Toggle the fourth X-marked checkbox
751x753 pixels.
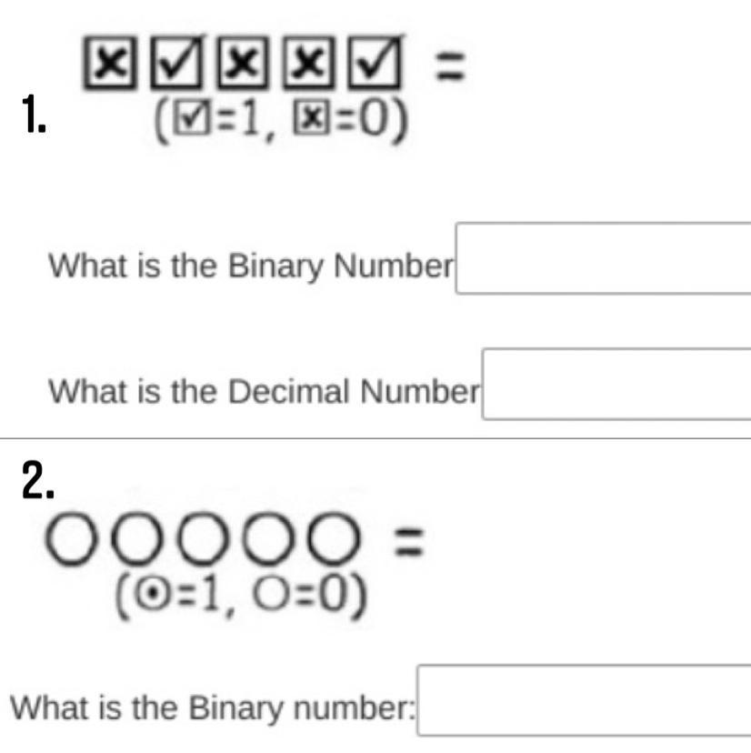(x=308, y=64)
